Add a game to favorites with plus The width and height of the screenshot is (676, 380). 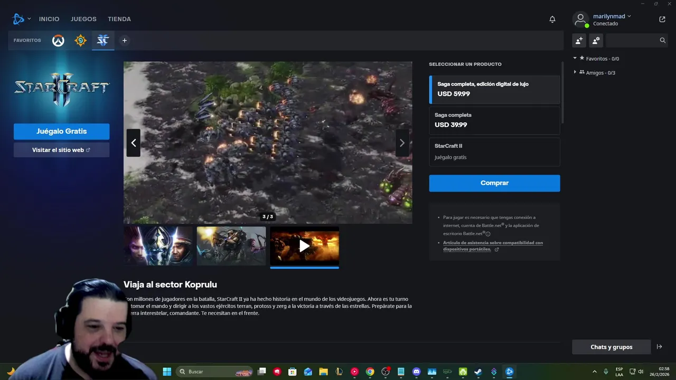[125, 41]
